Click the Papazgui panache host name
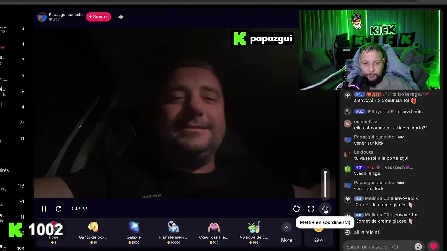Viewport: 447px width, 251px height. pyautogui.click(x=66, y=15)
